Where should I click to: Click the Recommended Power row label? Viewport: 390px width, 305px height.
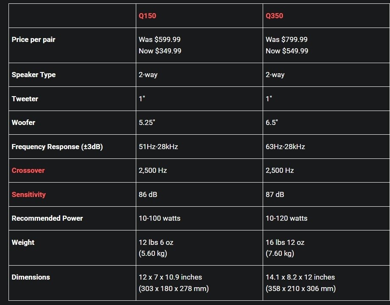[x=47, y=218]
